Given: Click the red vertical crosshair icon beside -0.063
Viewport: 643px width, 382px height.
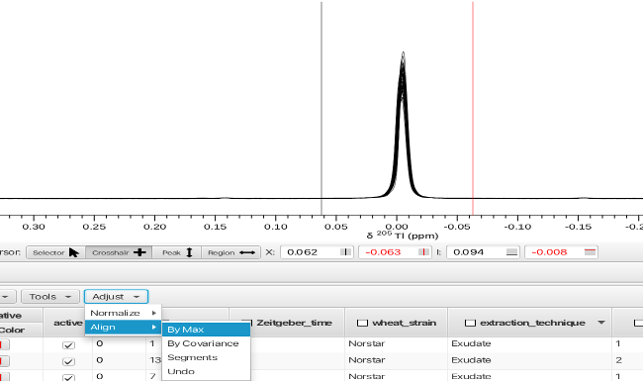Looking at the screenshot, I should (x=423, y=252).
